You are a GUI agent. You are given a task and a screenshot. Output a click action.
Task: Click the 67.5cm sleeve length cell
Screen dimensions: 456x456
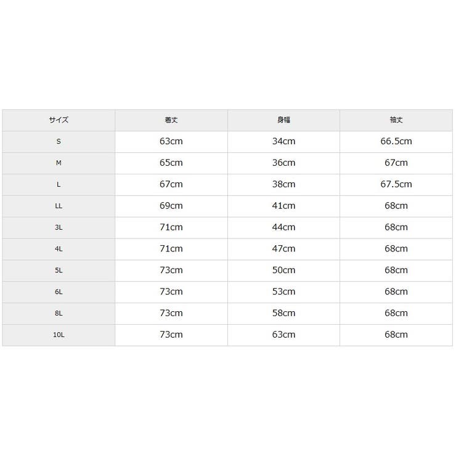point(396,185)
